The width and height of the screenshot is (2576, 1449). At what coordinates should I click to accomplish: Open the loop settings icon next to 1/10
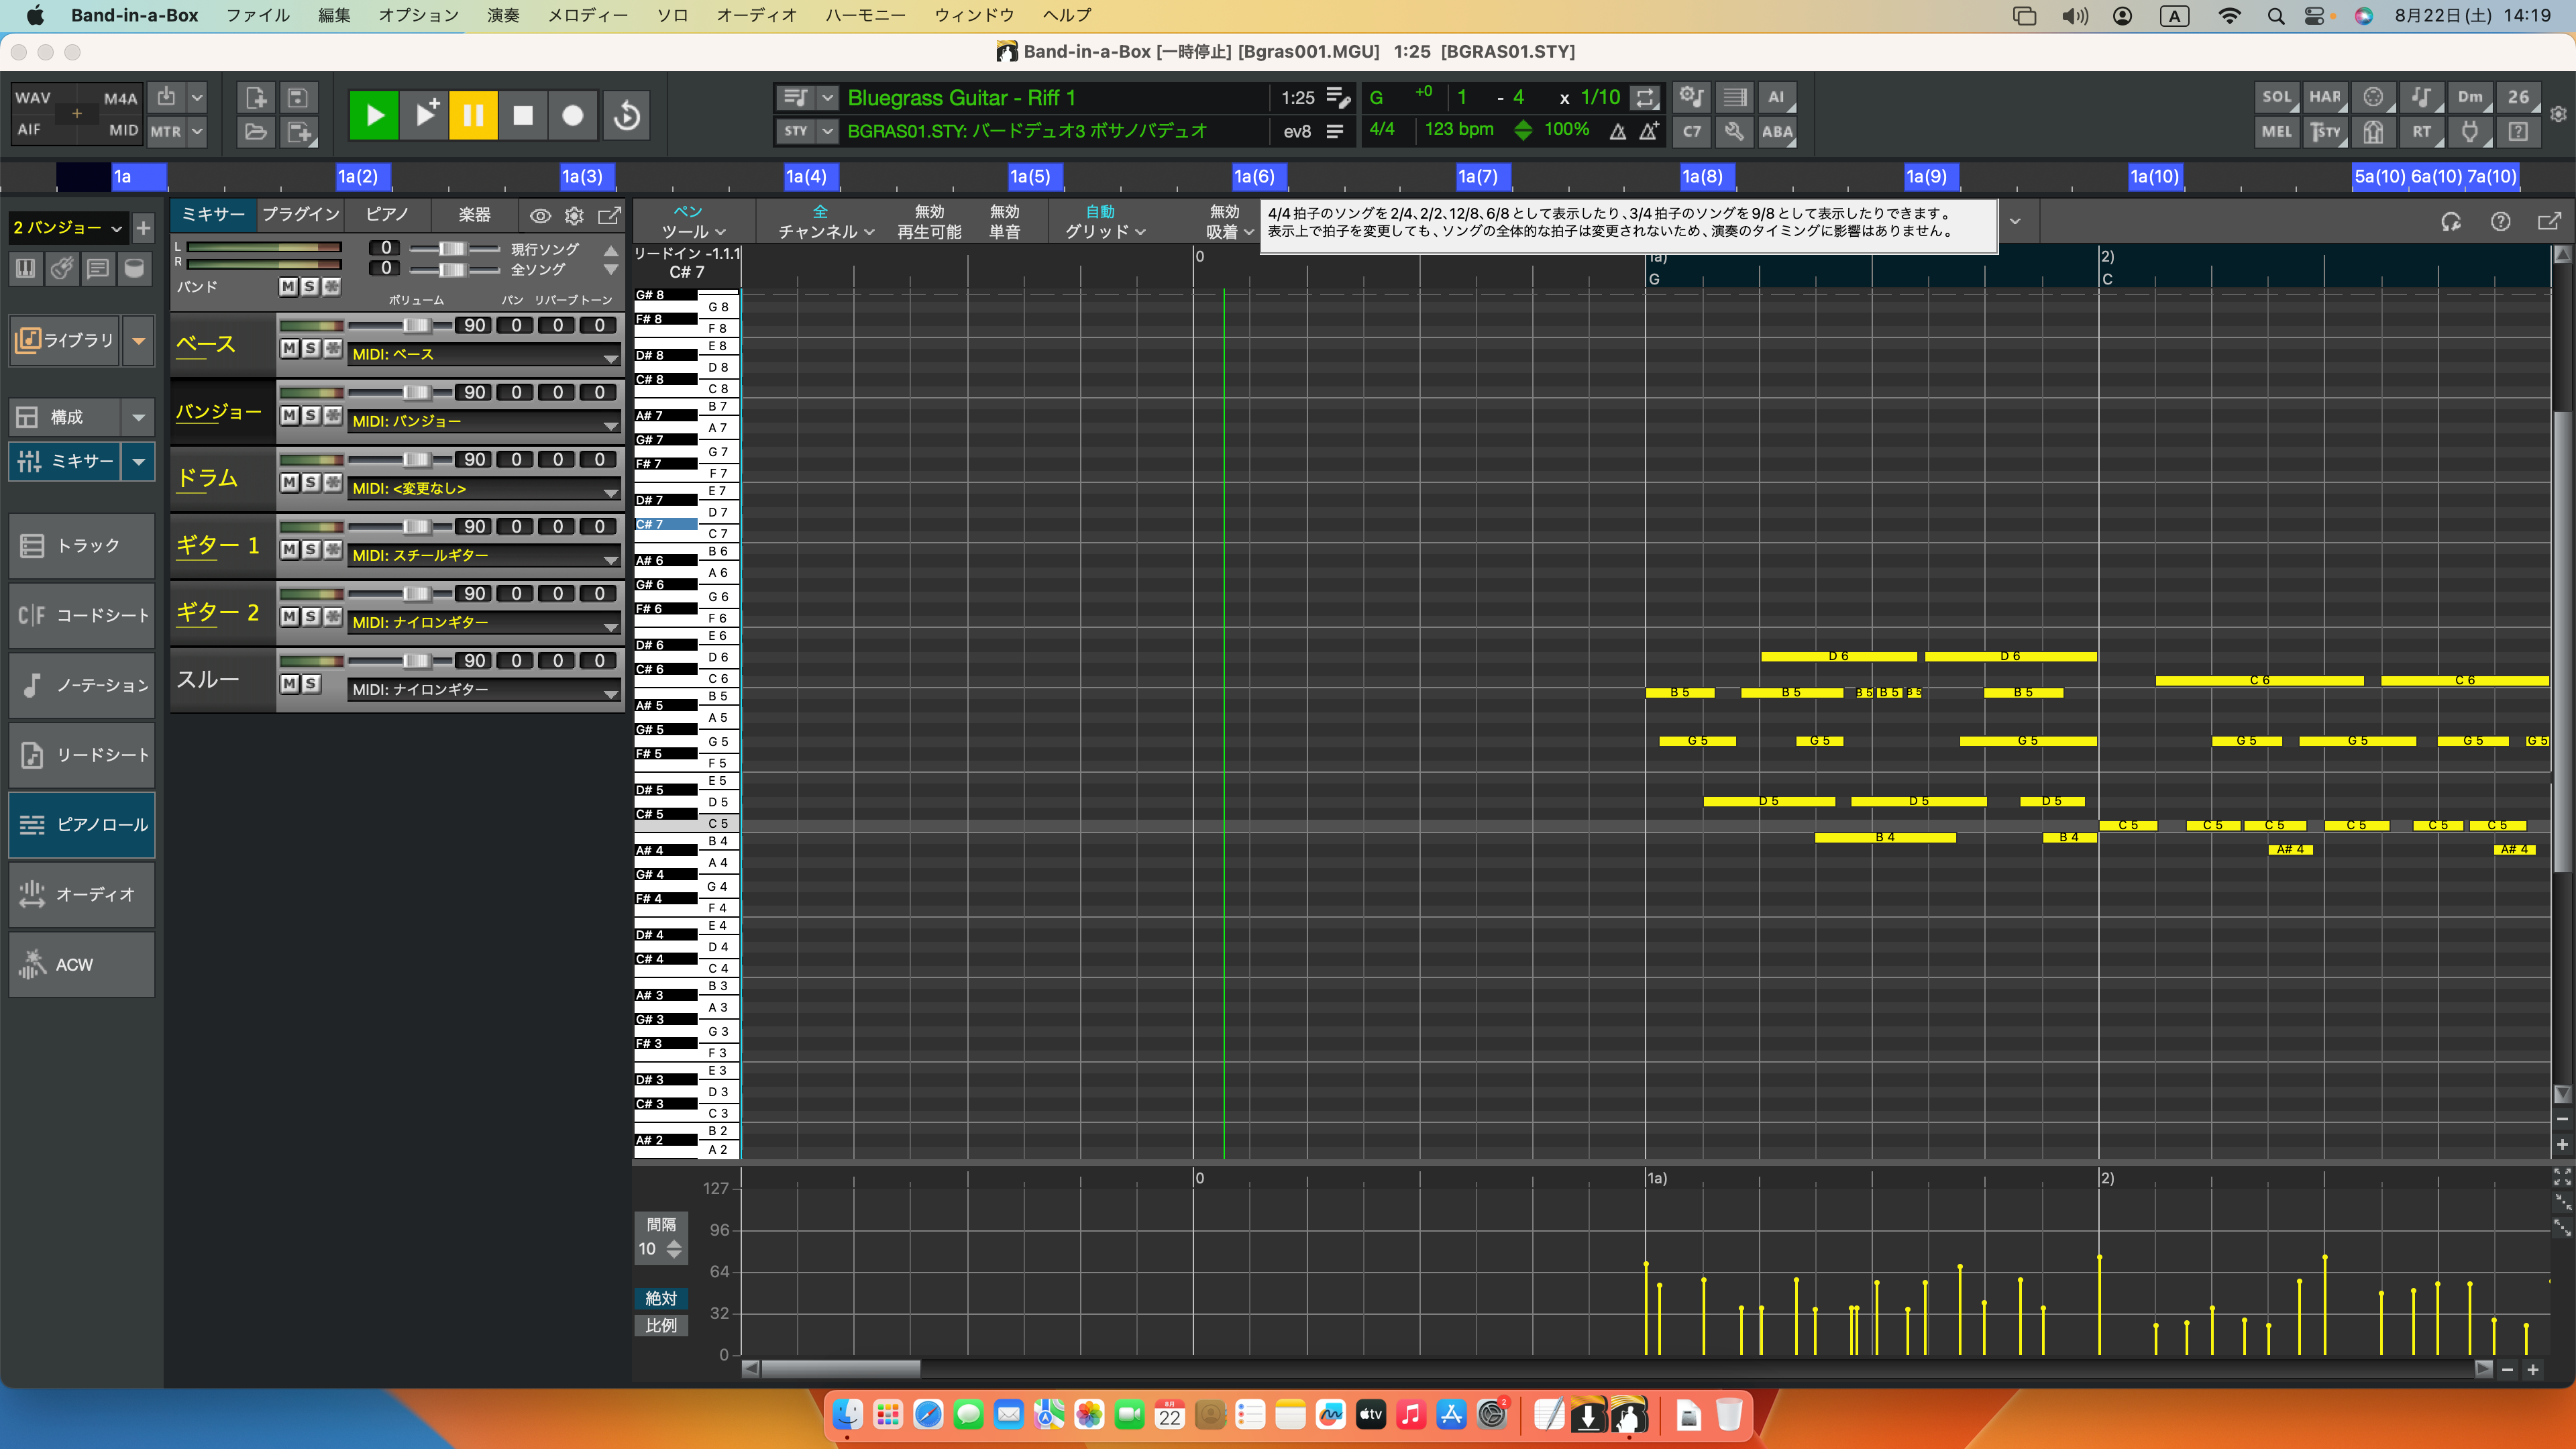tap(1645, 98)
